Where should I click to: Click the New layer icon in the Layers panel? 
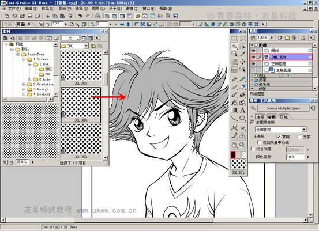tap(280, 37)
